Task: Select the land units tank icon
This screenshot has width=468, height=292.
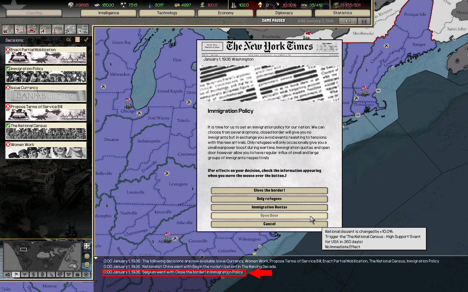Action: pyautogui.click(x=33, y=29)
